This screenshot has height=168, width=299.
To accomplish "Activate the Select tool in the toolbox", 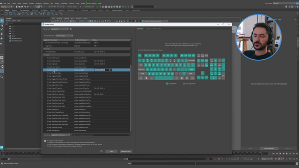I will pos(2,21).
